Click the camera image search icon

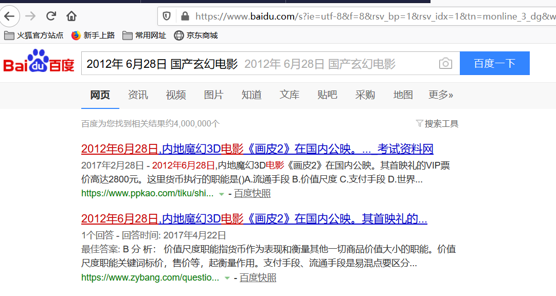(x=445, y=63)
